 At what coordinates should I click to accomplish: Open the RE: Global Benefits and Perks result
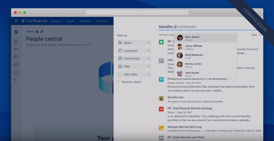[186, 137]
